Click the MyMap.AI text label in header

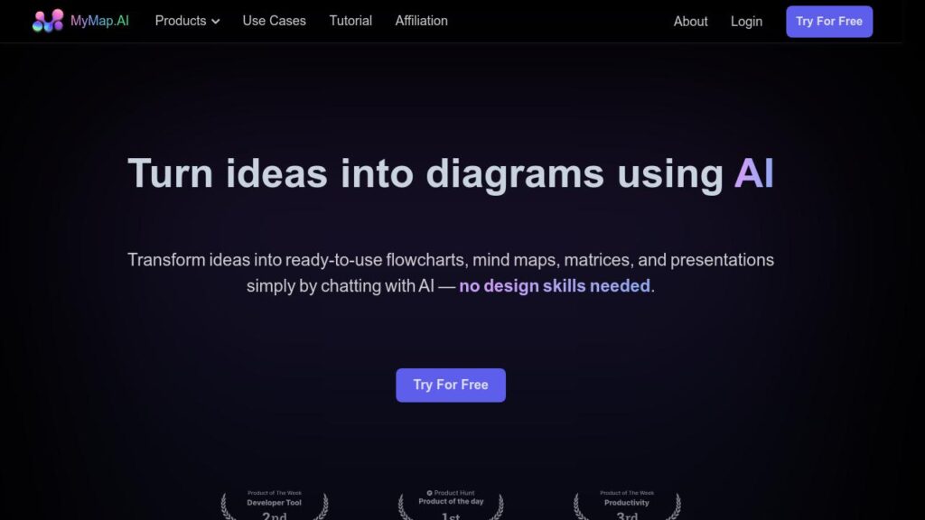click(99, 21)
